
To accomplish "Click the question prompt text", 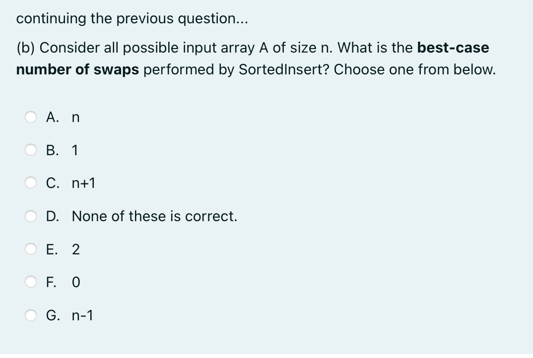I will point(248,59).
